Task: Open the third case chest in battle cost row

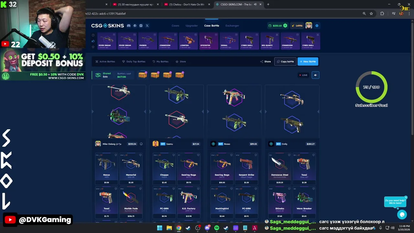Action: pos(167,75)
